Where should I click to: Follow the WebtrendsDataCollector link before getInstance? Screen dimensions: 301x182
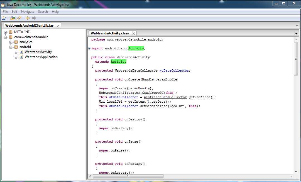[165, 97]
